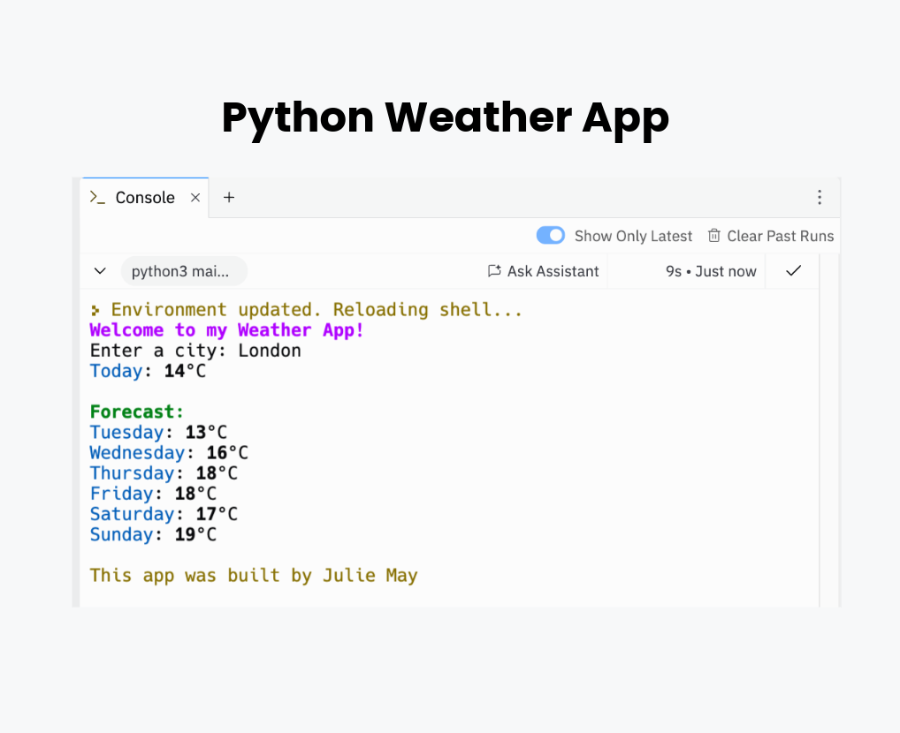This screenshot has width=900, height=733.
Task: Click the green arrow before Environment updated message
Action: pos(95,309)
